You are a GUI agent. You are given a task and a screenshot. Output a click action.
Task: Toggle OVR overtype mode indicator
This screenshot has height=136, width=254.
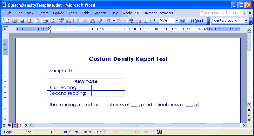pos(147,132)
